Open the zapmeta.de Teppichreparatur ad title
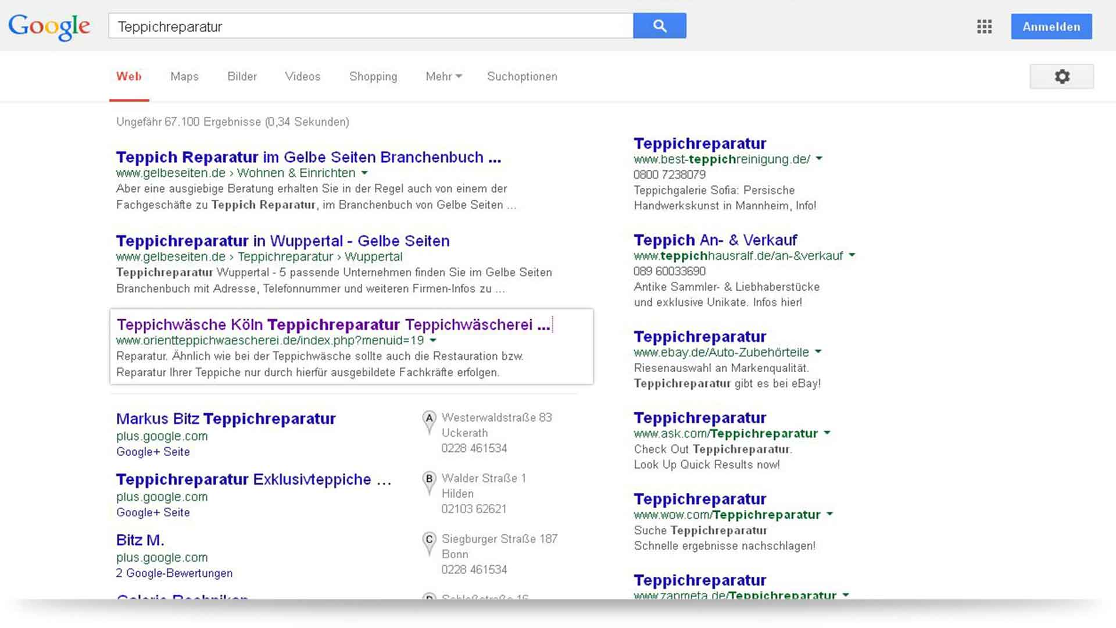The width and height of the screenshot is (1116, 628). point(700,580)
